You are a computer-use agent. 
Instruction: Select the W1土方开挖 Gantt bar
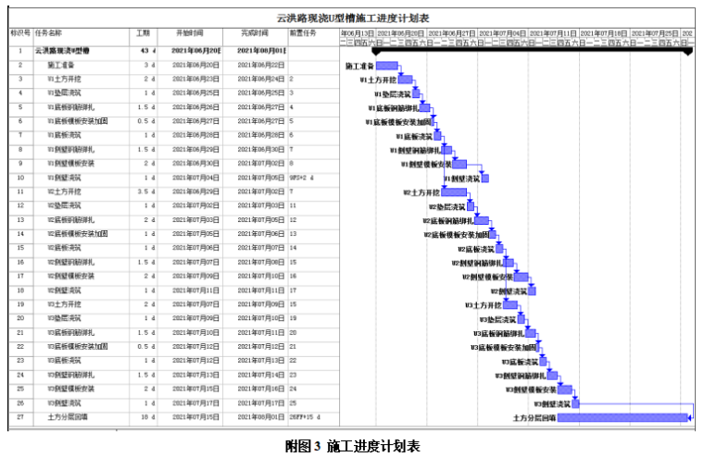(x=406, y=80)
